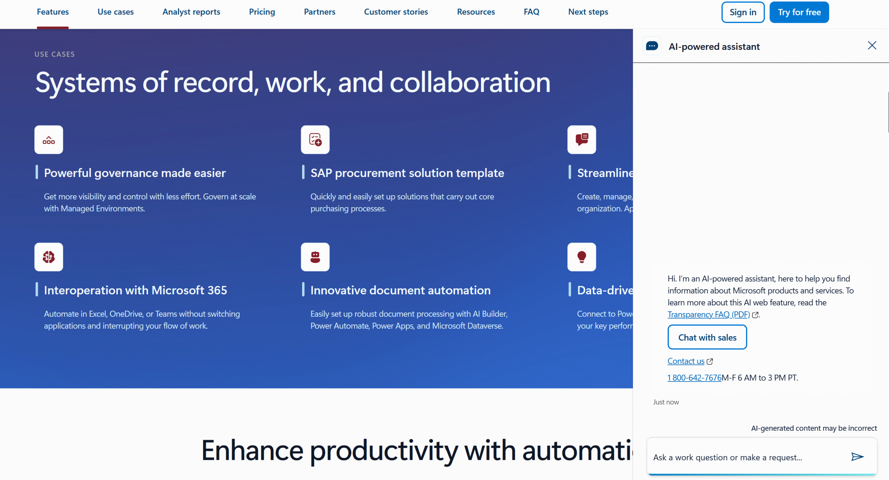Image resolution: width=889 pixels, height=480 pixels.
Task: Open the FAQ nav item
Action: point(531,12)
